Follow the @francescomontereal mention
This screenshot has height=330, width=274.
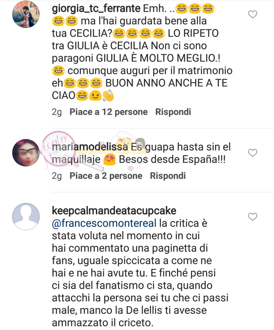[104, 224]
